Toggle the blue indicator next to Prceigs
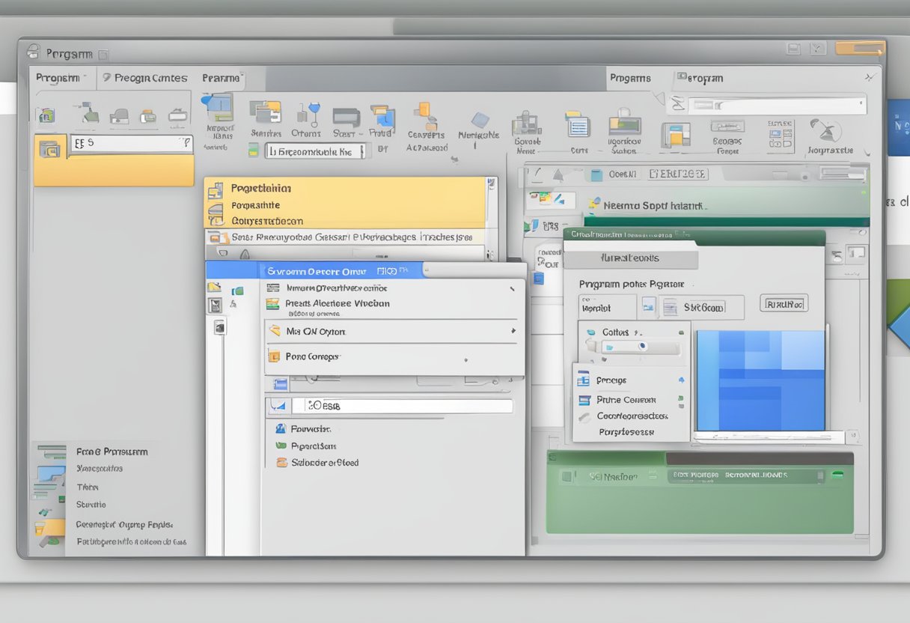The width and height of the screenshot is (910, 623). pyautogui.click(x=680, y=380)
